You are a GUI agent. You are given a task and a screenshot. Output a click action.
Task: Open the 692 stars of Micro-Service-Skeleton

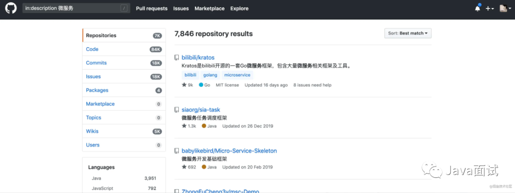point(189,167)
